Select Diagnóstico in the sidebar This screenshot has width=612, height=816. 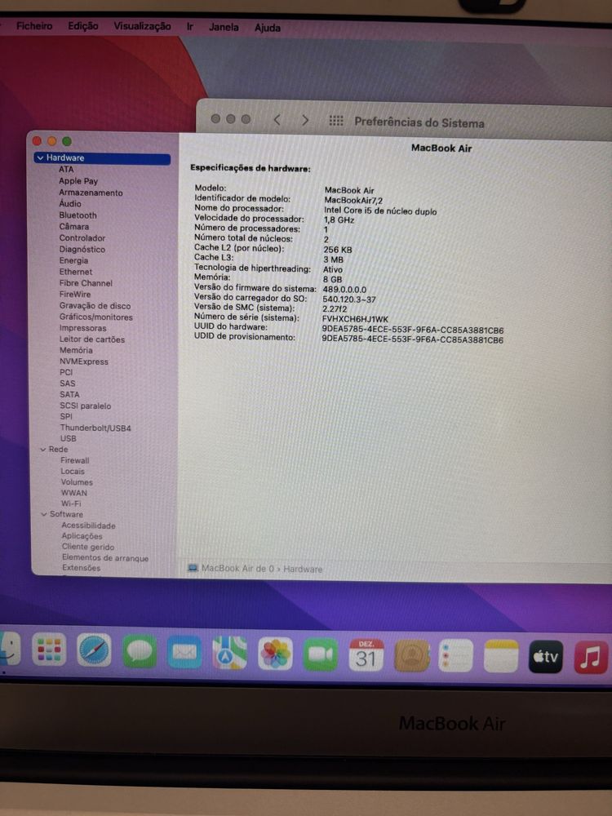pyautogui.click(x=82, y=249)
